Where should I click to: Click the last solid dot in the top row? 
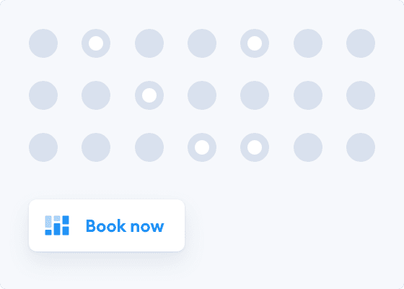point(361,43)
